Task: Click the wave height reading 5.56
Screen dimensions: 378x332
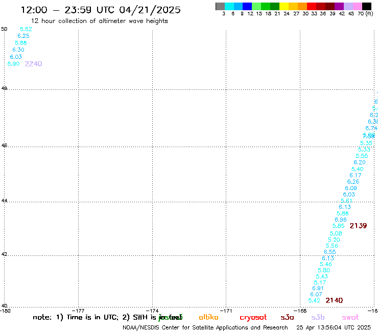Action: (x=332, y=246)
